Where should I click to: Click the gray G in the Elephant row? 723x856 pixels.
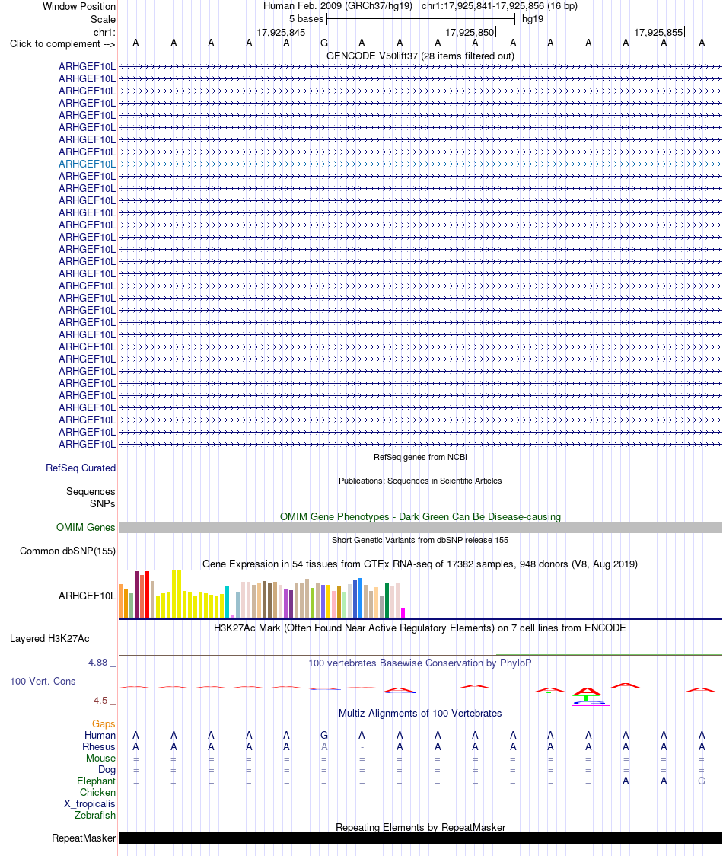(702, 781)
